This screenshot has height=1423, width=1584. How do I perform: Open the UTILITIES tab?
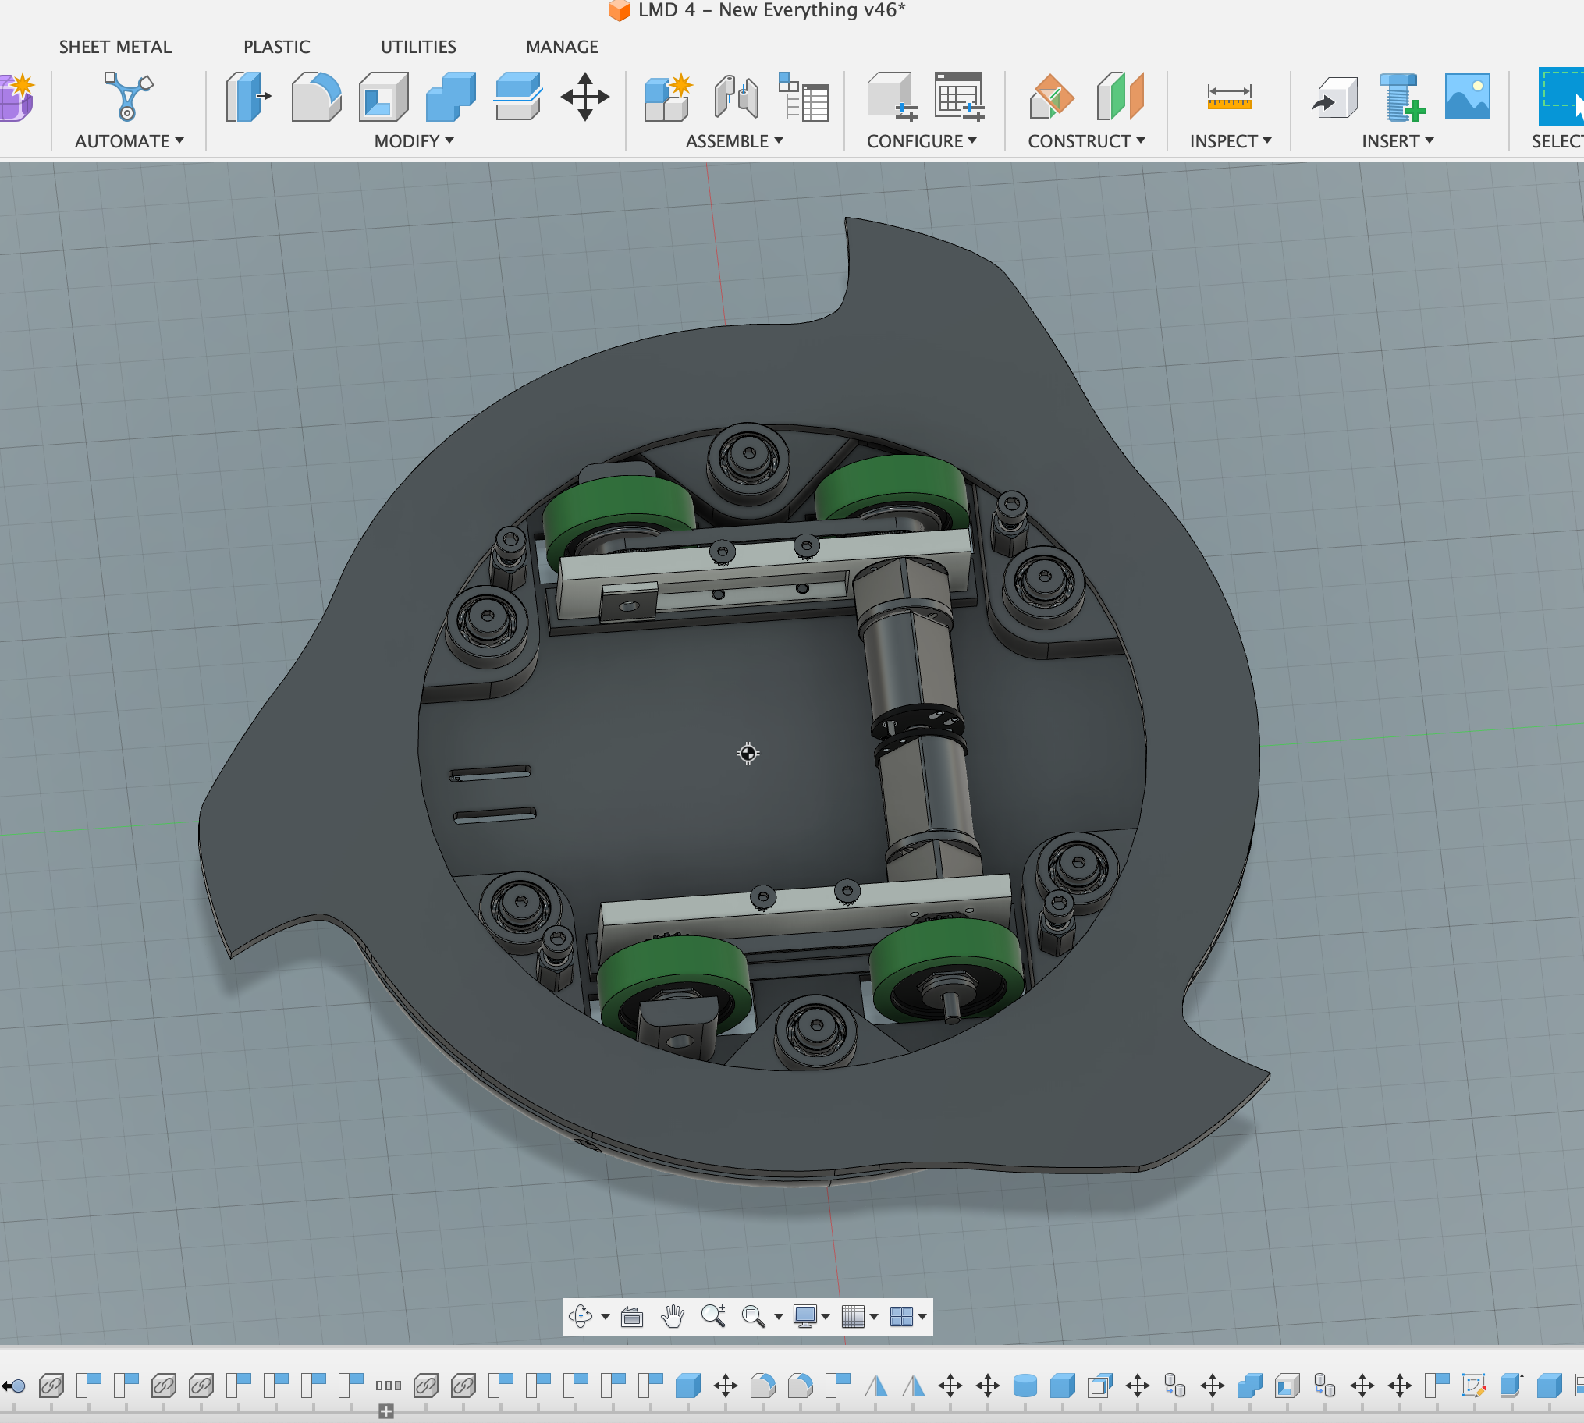pyautogui.click(x=418, y=47)
